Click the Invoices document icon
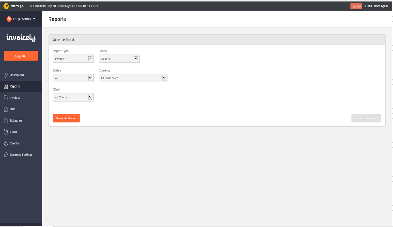This screenshot has width=393, height=227. (x=5, y=98)
